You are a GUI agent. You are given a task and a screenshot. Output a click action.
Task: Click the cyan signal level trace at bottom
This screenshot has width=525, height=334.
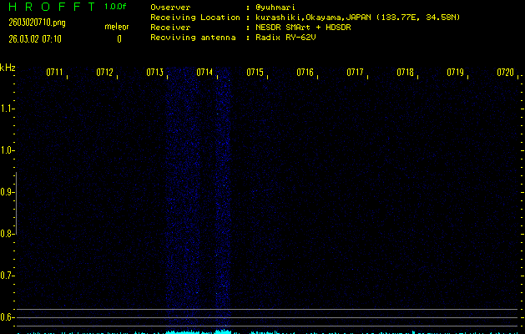click(x=268, y=332)
